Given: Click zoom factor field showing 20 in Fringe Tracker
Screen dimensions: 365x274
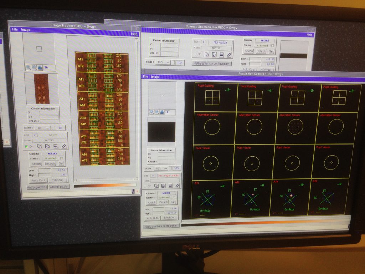Looking at the screenshot, I should coord(46,67).
